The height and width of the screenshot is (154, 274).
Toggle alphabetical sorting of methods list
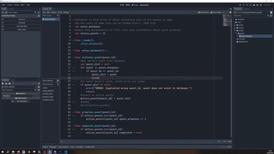(x=58, y=81)
